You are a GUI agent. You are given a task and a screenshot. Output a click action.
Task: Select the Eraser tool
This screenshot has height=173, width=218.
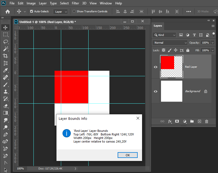point(5,106)
